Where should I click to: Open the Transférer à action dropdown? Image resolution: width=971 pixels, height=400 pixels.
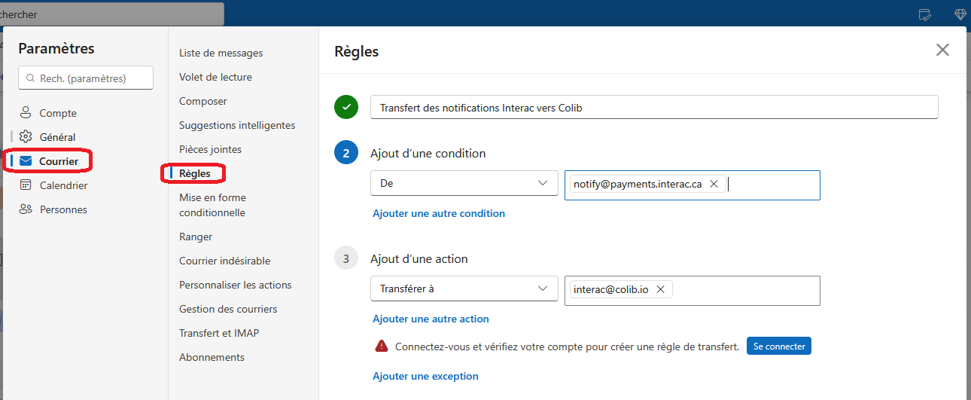coord(464,289)
